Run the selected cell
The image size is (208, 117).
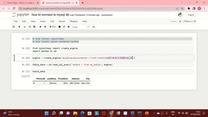pos(53,27)
